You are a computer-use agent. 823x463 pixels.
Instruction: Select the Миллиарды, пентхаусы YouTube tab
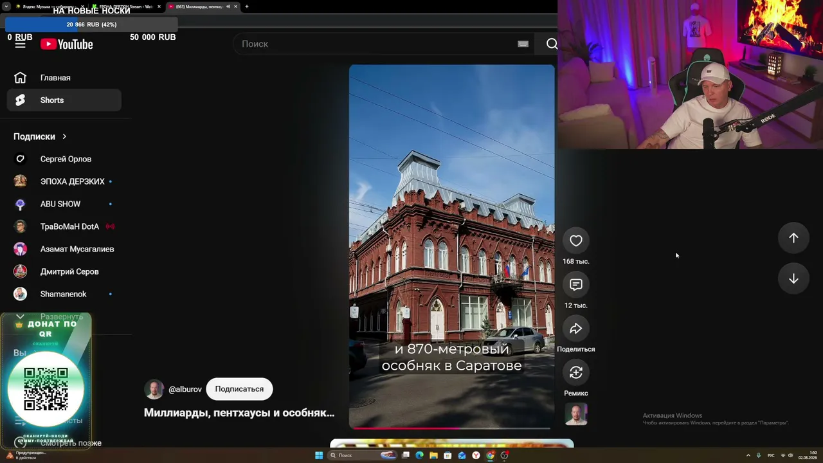click(202, 6)
